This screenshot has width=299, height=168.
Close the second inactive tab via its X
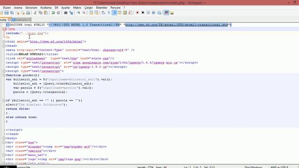[29, 20]
